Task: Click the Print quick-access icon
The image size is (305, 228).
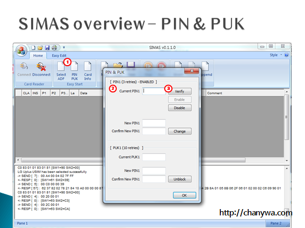Action: (55, 48)
